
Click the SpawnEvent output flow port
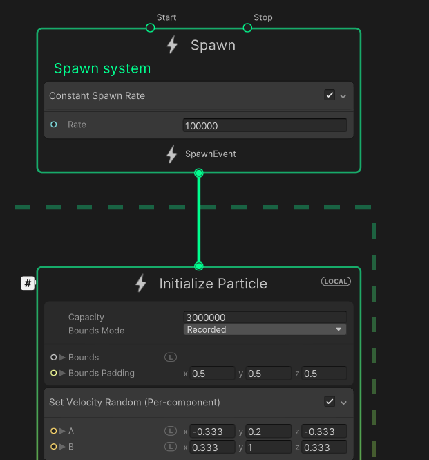[199, 173]
